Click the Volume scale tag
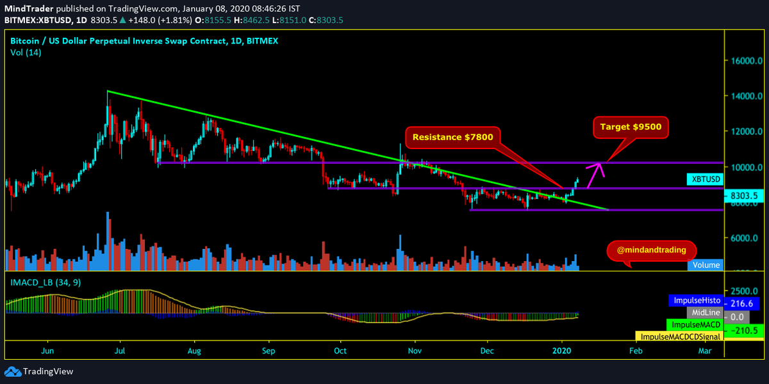 coord(705,265)
